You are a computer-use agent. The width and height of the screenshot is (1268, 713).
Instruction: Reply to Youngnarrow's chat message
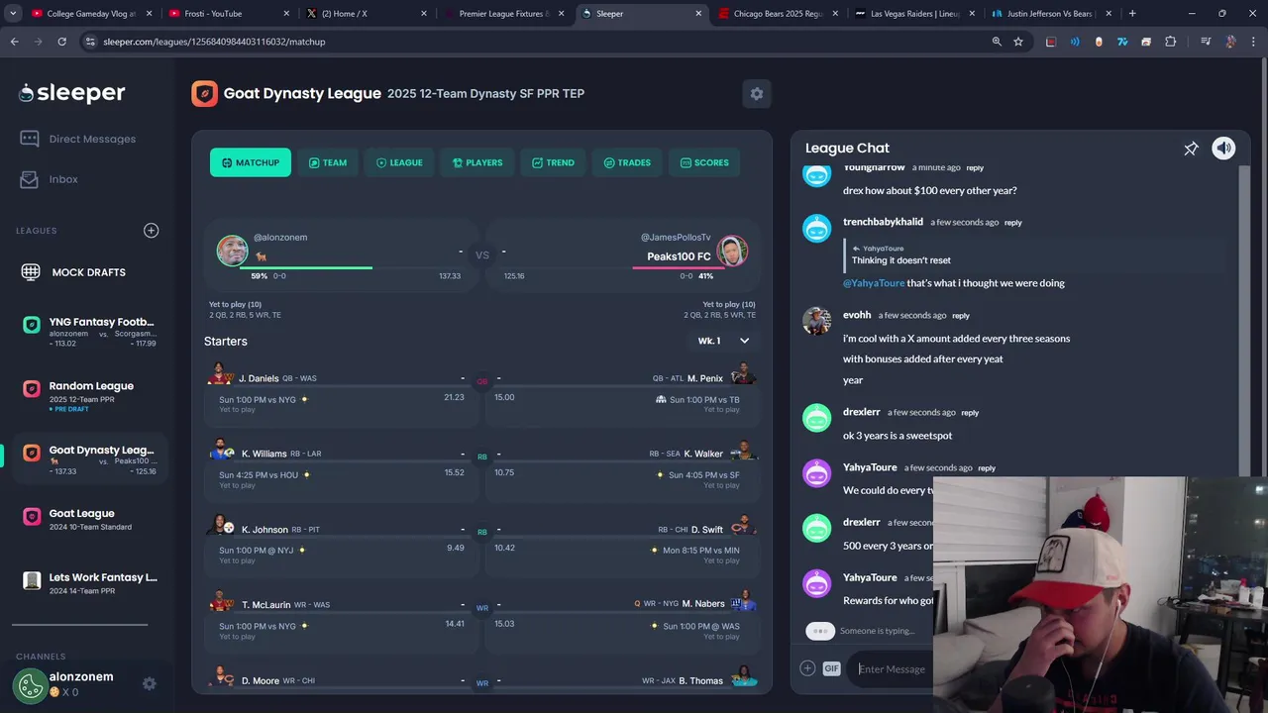[975, 168]
